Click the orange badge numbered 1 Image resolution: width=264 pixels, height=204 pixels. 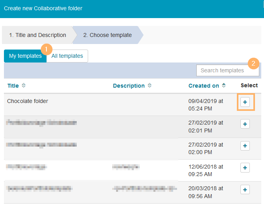46,49
